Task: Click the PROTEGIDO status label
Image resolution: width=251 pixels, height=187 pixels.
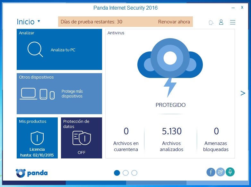Action: click(170, 105)
